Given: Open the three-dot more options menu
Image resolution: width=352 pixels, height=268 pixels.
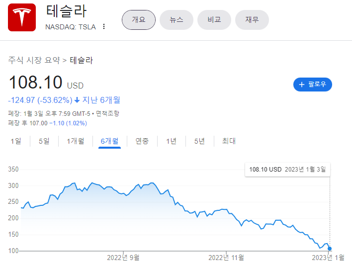Looking at the screenshot, I should (104, 26).
